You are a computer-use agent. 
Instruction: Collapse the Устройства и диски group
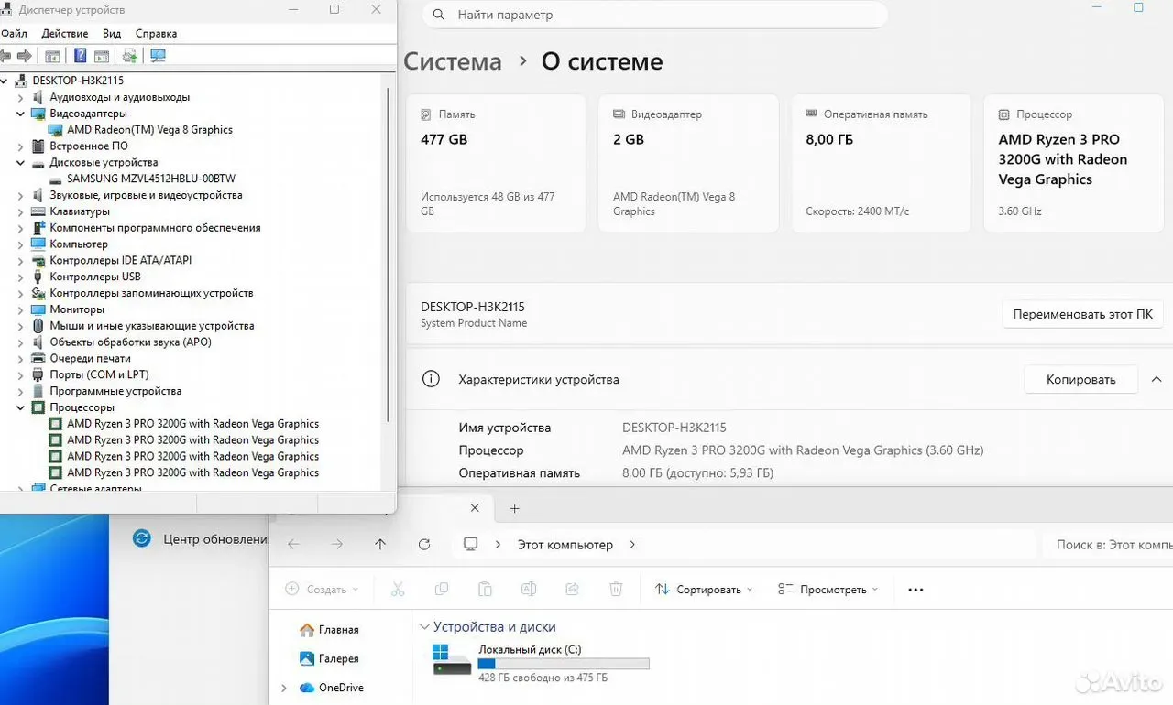pos(424,627)
